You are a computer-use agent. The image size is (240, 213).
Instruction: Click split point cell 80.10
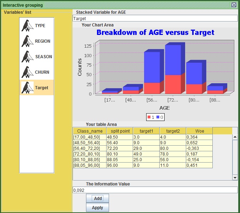120,154
